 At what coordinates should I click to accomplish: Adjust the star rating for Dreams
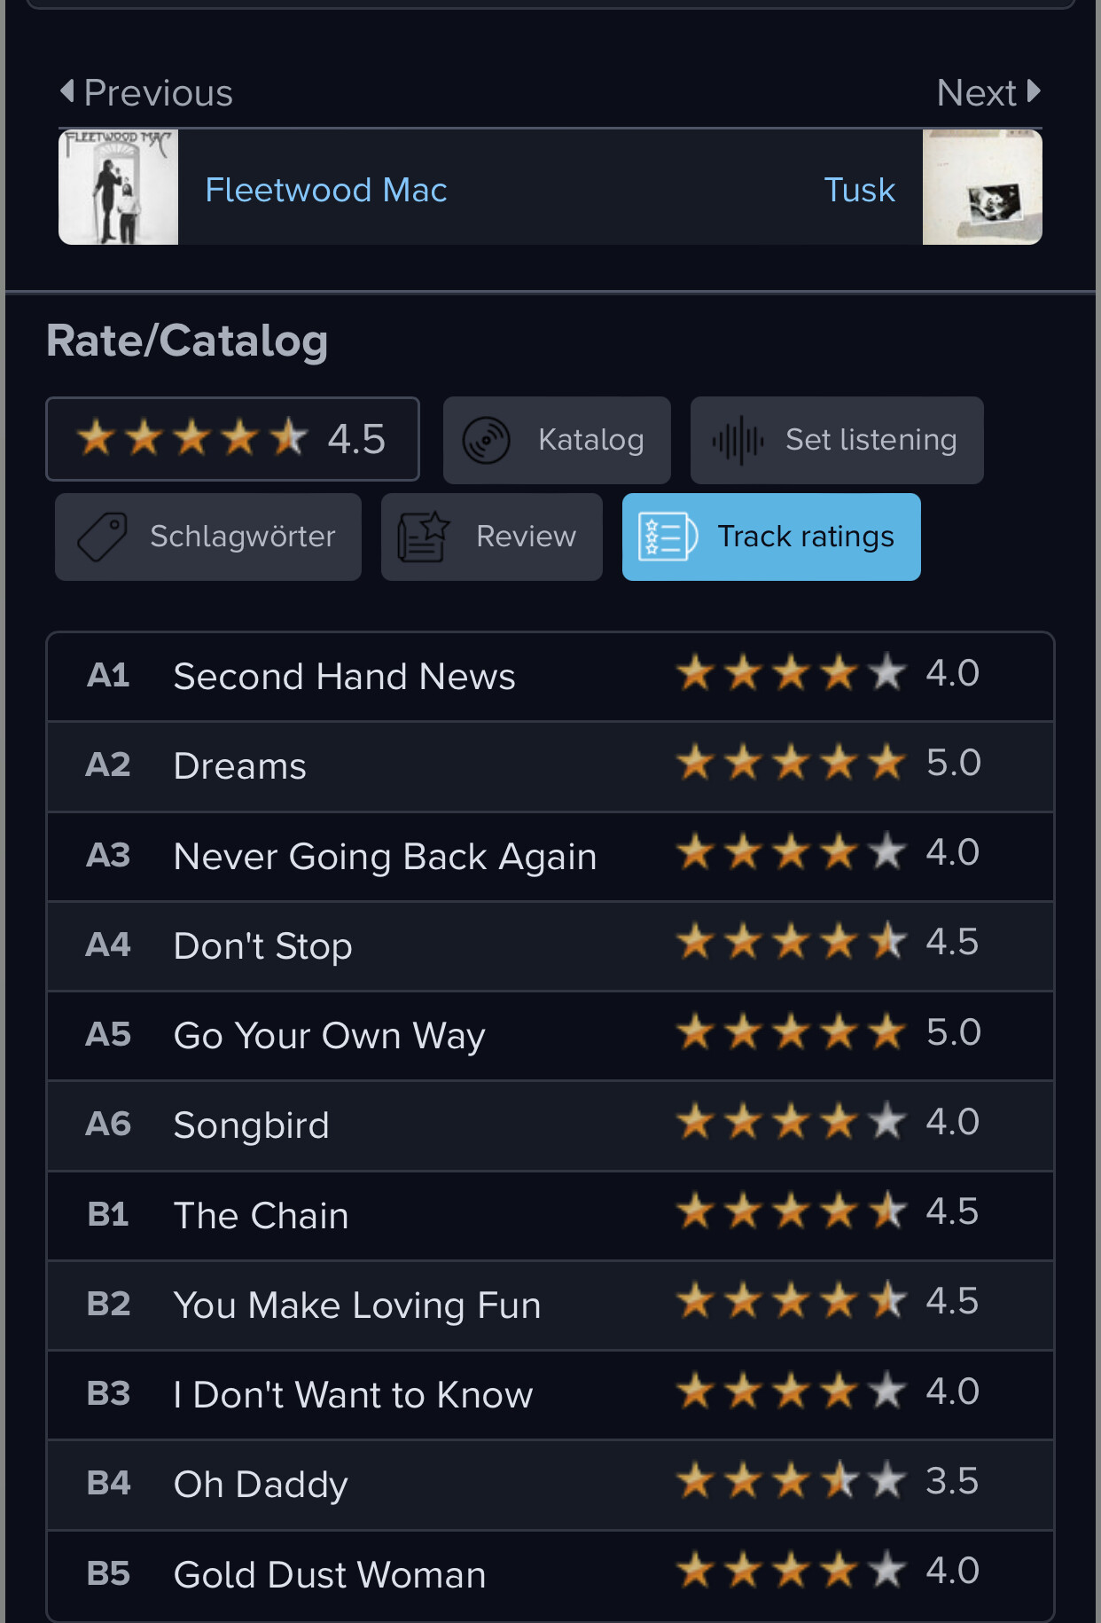pyautogui.click(x=791, y=763)
